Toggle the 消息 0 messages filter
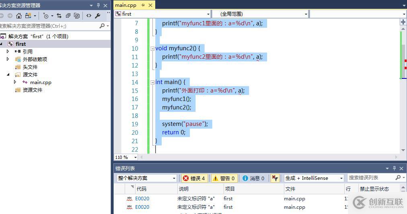The height and width of the screenshot is (214, 407). (x=253, y=178)
